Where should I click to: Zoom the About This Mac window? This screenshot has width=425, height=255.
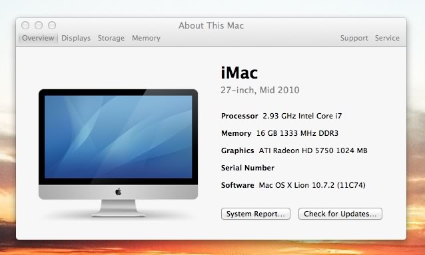tap(52, 25)
